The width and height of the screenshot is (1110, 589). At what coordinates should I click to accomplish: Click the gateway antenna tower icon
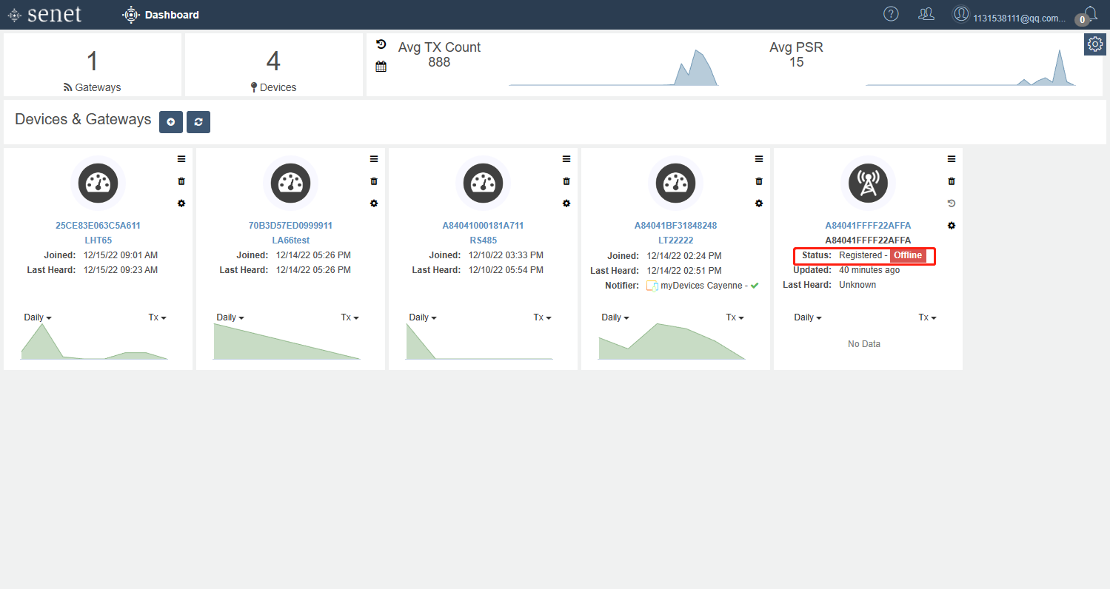pyautogui.click(x=868, y=183)
